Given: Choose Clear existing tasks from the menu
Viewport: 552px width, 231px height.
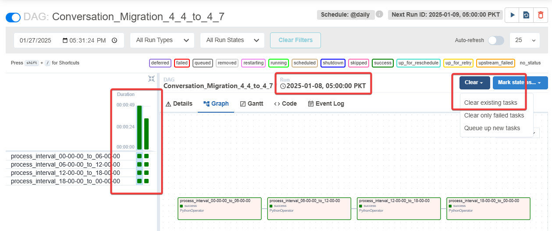Looking at the screenshot, I should click(x=491, y=103).
